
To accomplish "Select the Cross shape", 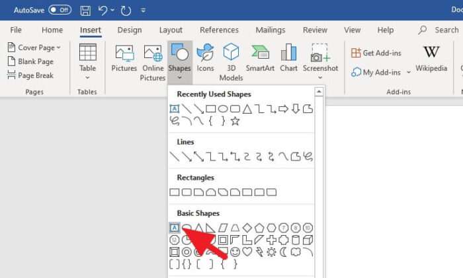I will [x=271, y=240].
